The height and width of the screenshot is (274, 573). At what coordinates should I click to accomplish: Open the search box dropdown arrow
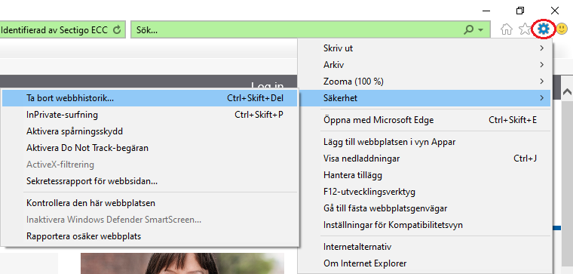(481, 30)
